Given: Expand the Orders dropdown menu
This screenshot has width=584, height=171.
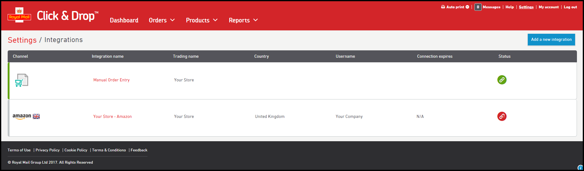Looking at the screenshot, I should tap(162, 20).
